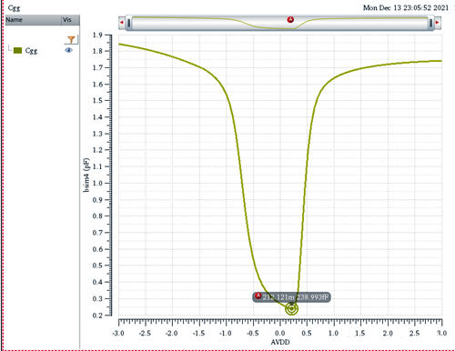Click the green Cgg color swatch
The width and height of the screenshot is (455, 351).
(x=18, y=50)
